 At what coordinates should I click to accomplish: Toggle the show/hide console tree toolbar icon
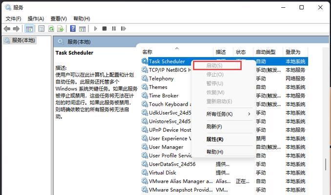pyautogui.click(x=29, y=29)
